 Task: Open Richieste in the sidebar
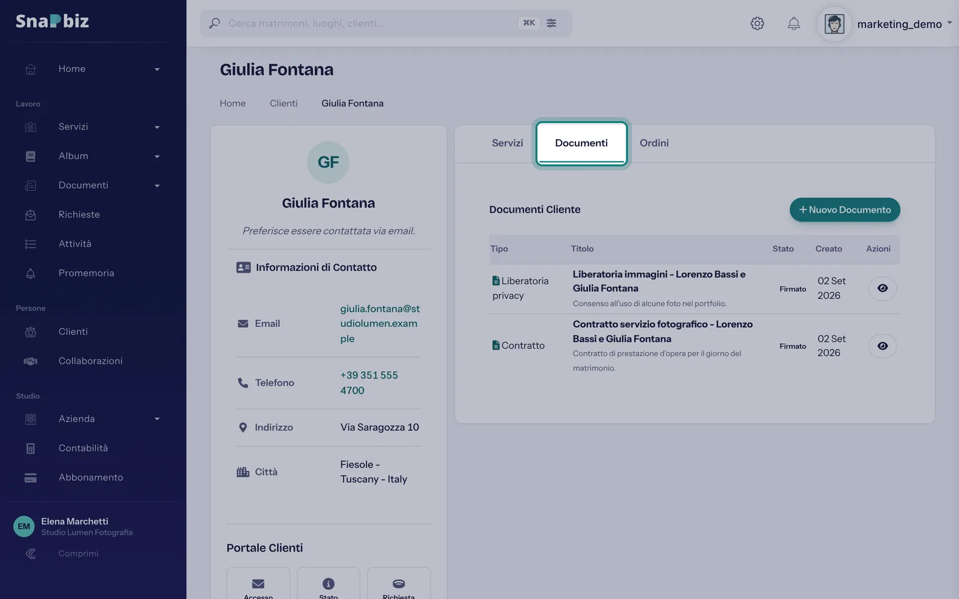click(x=79, y=214)
